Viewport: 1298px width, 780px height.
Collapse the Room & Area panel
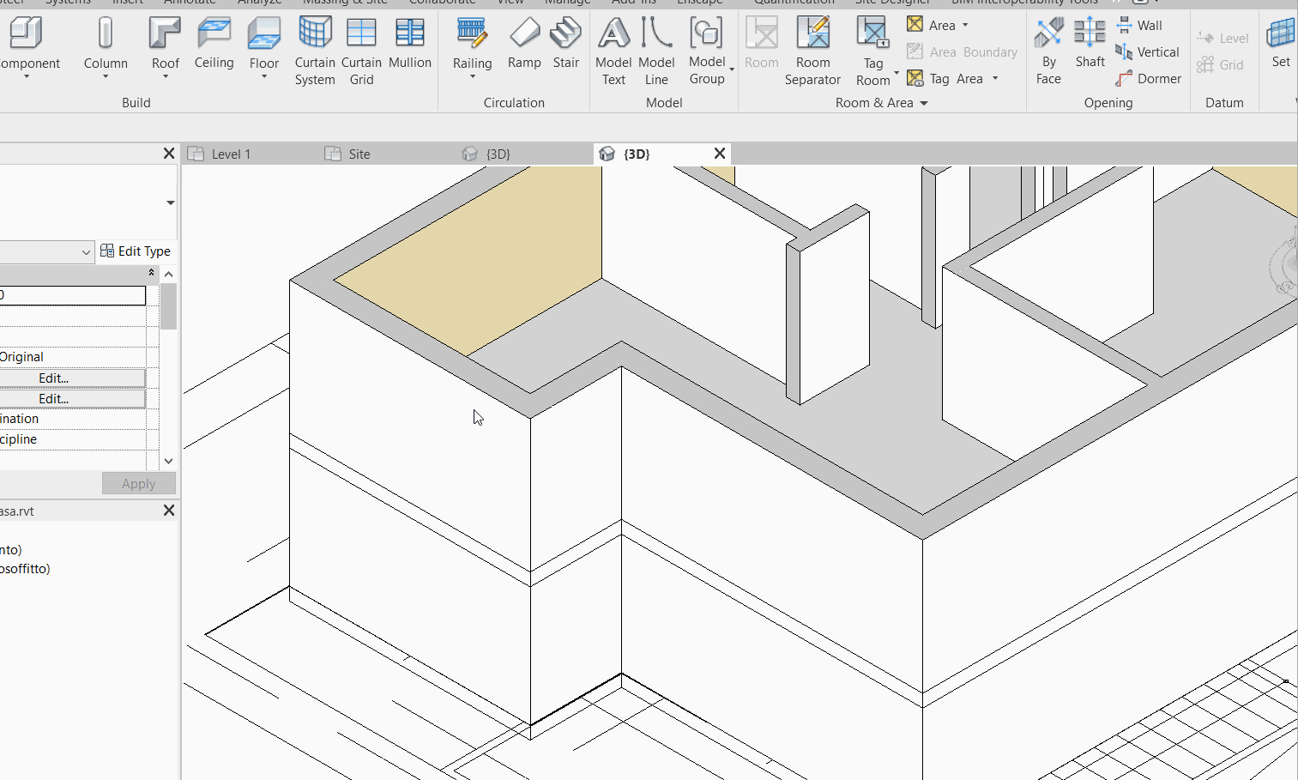point(925,103)
